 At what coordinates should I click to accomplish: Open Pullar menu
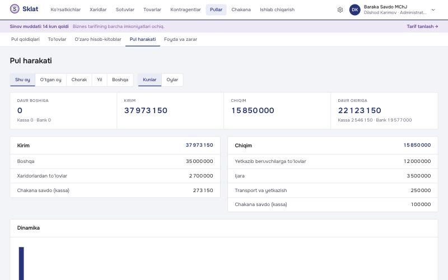[x=216, y=10]
